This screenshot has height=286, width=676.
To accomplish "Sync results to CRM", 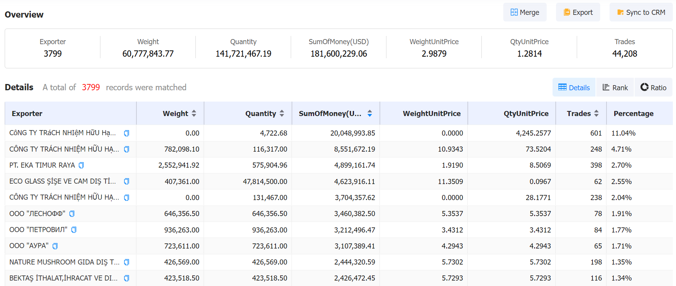I will click(641, 12).
